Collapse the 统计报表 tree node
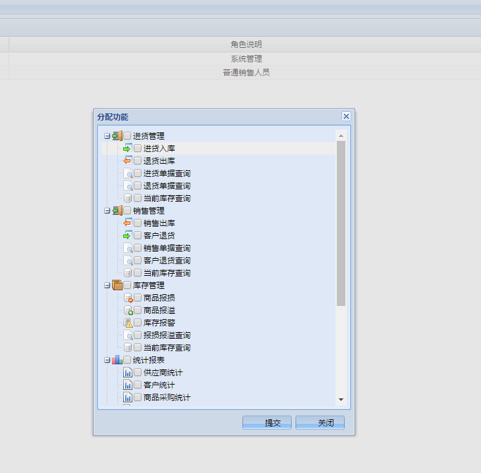Image resolution: width=481 pixels, height=473 pixels. pyautogui.click(x=107, y=360)
